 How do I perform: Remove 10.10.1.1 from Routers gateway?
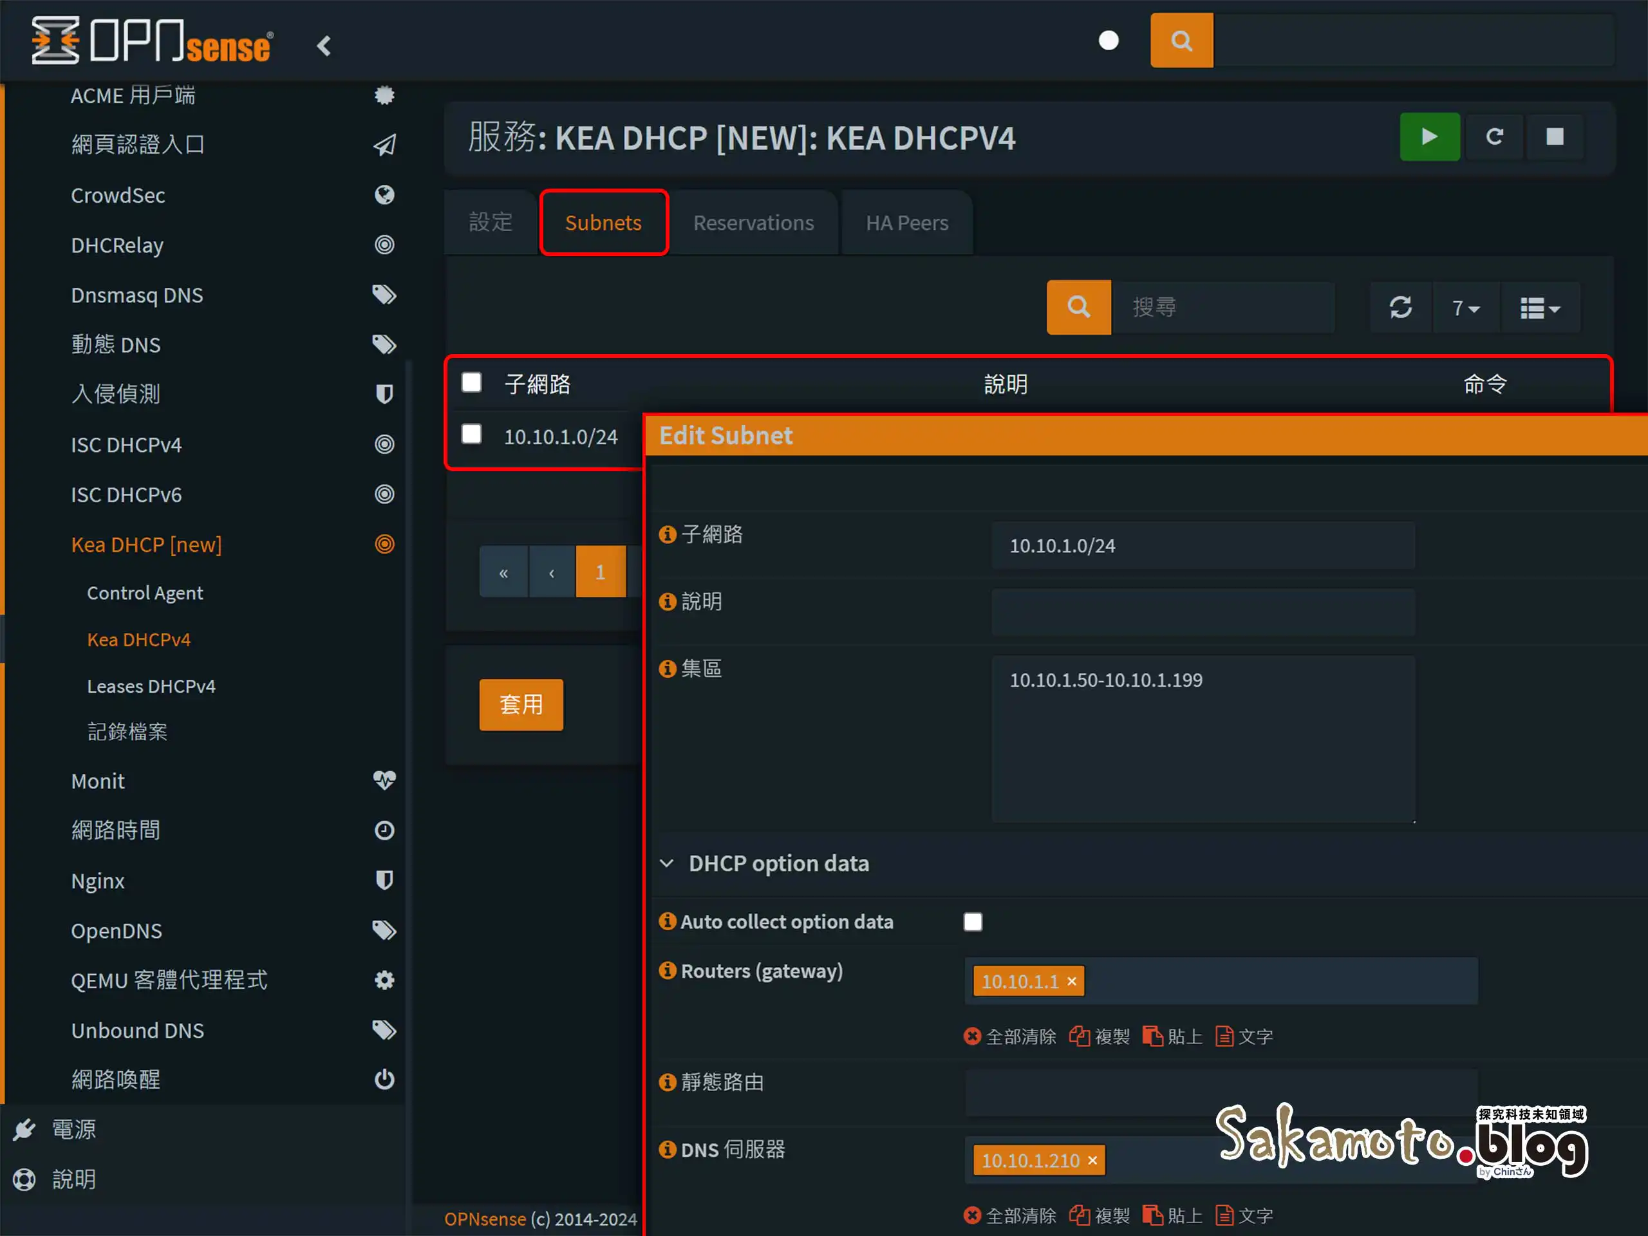(x=1072, y=981)
